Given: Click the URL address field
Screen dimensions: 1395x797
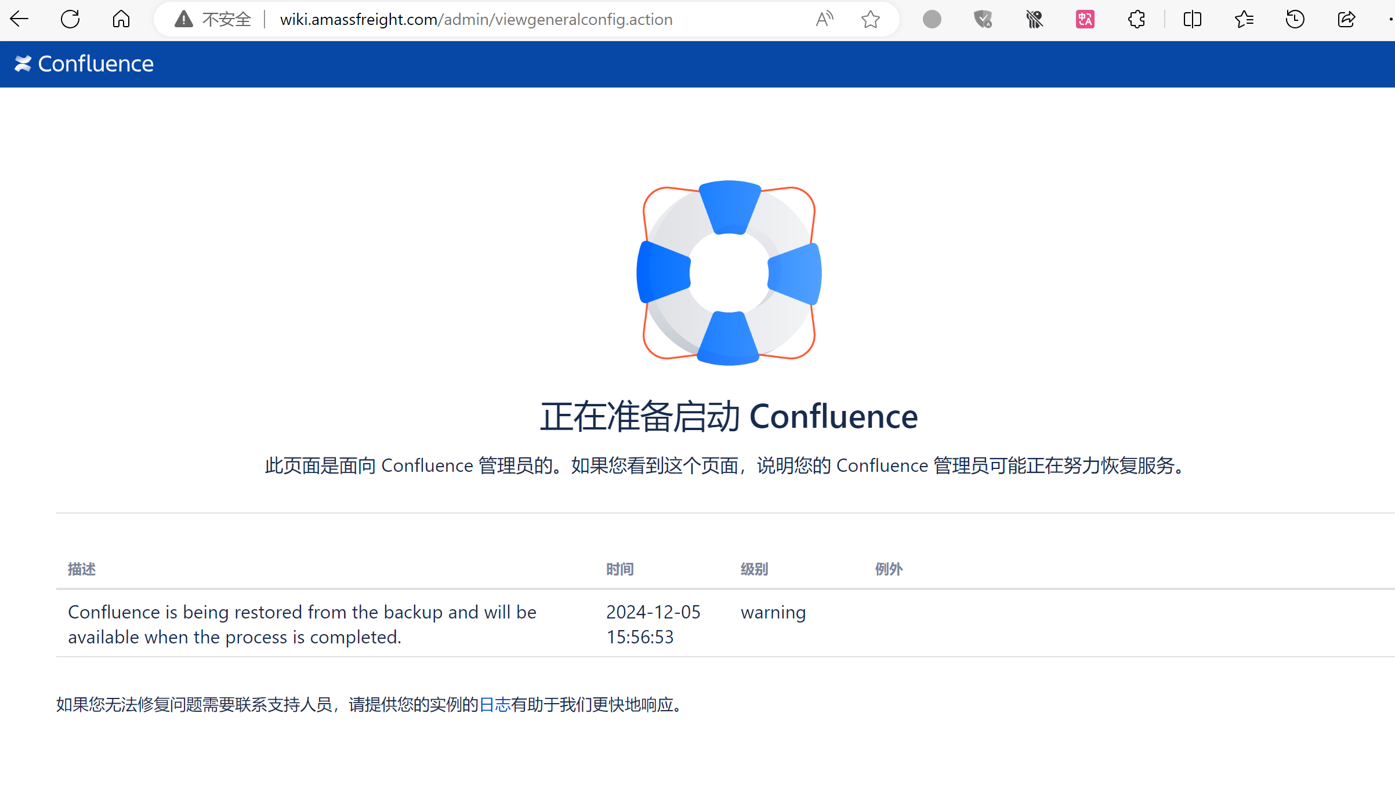Looking at the screenshot, I should point(476,19).
